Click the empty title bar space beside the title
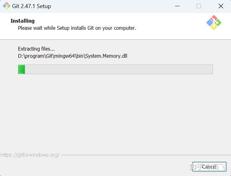Viewport: 231px width, 176px height. tap(109, 6)
